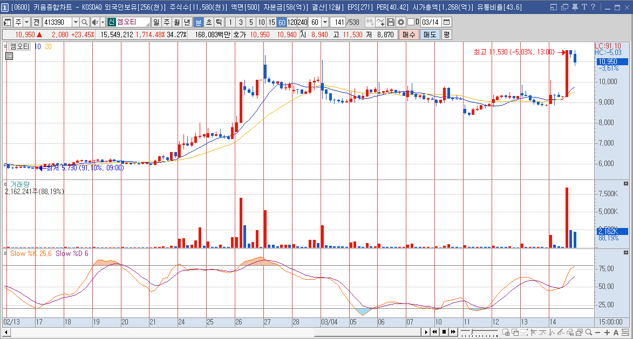Select the 60-minute interval button
Viewport: 633px width, 339px height.
click(x=282, y=22)
